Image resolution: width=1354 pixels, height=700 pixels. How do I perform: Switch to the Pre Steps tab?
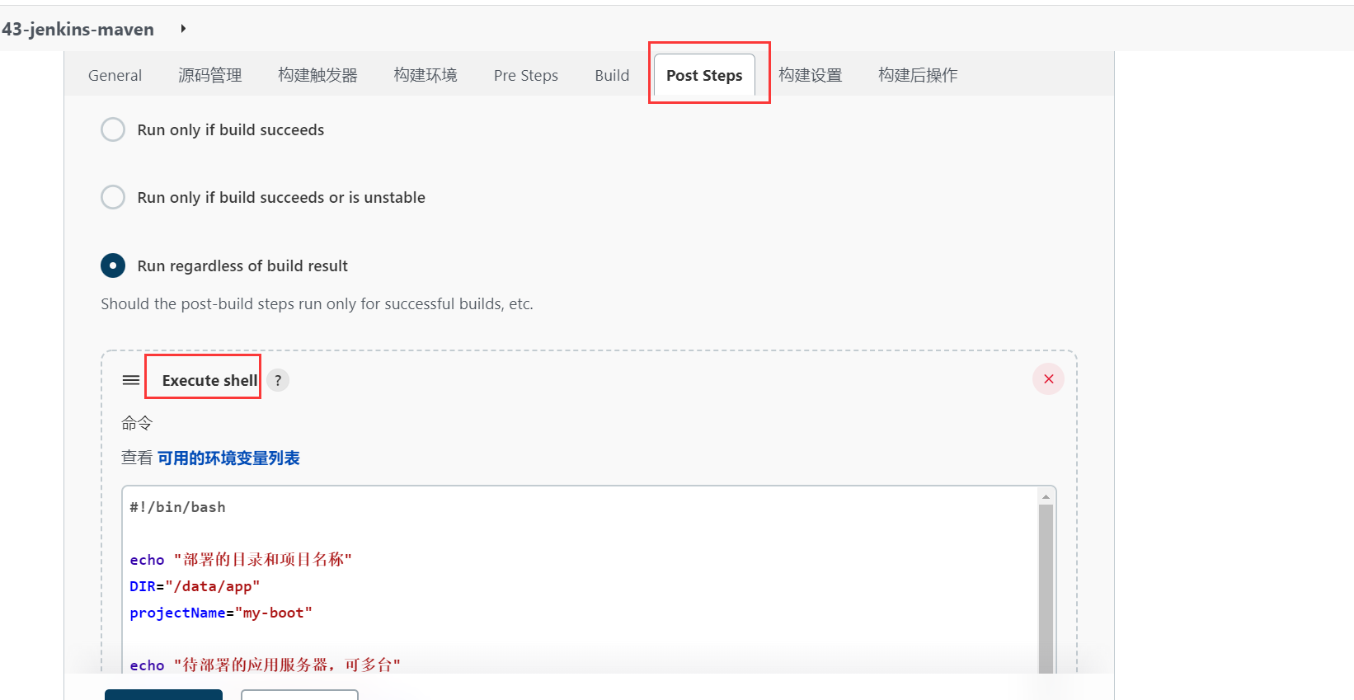[526, 75]
